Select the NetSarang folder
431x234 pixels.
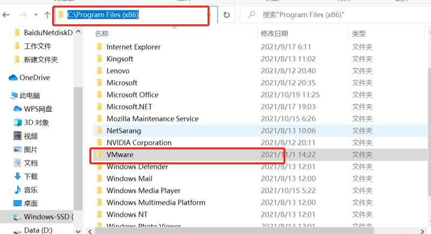(x=124, y=131)
